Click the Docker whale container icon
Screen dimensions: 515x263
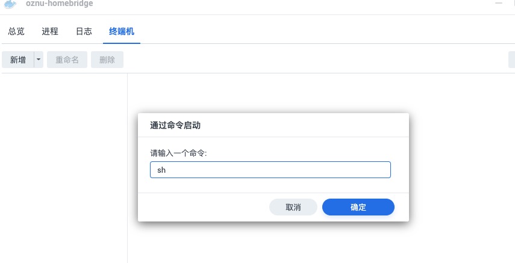click(11, 4)
